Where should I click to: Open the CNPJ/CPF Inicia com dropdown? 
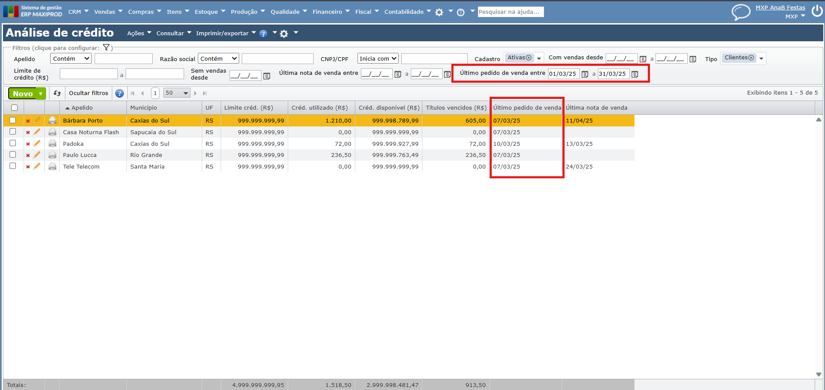point(378,58)
